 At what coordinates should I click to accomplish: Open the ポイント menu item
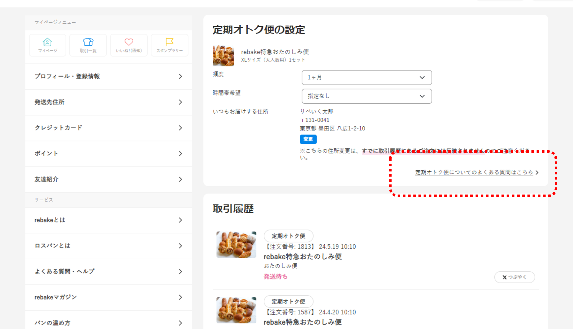coord(109,154)
